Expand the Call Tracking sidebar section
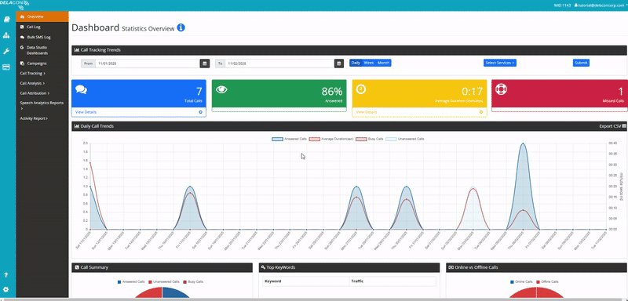This screenshot has width=628, height=301. click(32, 73)
